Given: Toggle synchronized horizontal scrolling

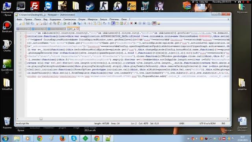Looking at the screenshot, I should 99,24.
